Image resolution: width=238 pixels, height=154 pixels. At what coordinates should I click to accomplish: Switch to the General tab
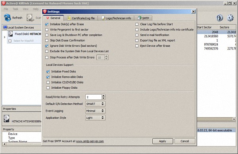pos(54,18)
